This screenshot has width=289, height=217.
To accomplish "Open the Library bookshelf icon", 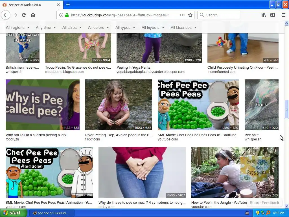I will point(264,15).
